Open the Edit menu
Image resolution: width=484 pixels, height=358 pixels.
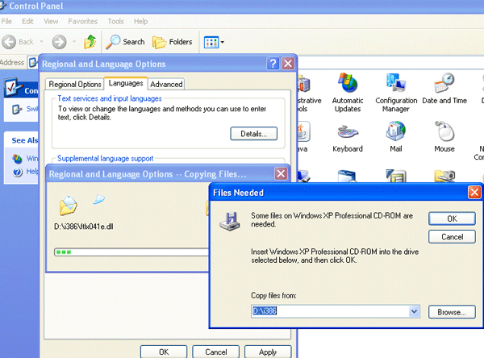click(27, 21)
